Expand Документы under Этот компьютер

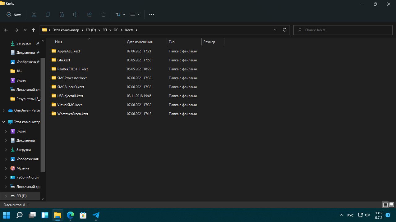[6, 140]
